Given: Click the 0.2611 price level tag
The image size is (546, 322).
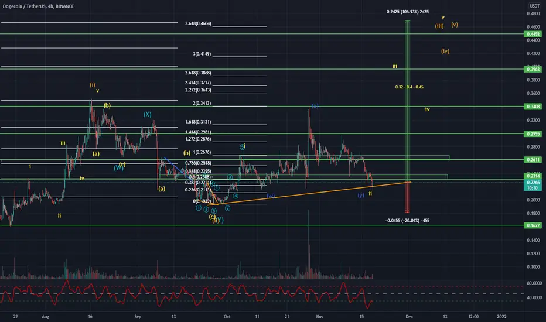Looking at the screenshot, I should tap(533, 160).
